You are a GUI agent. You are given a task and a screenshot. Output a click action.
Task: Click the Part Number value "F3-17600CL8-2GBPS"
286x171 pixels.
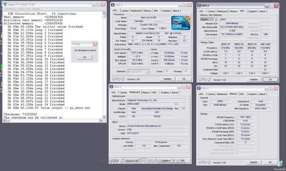pos(232,34)
